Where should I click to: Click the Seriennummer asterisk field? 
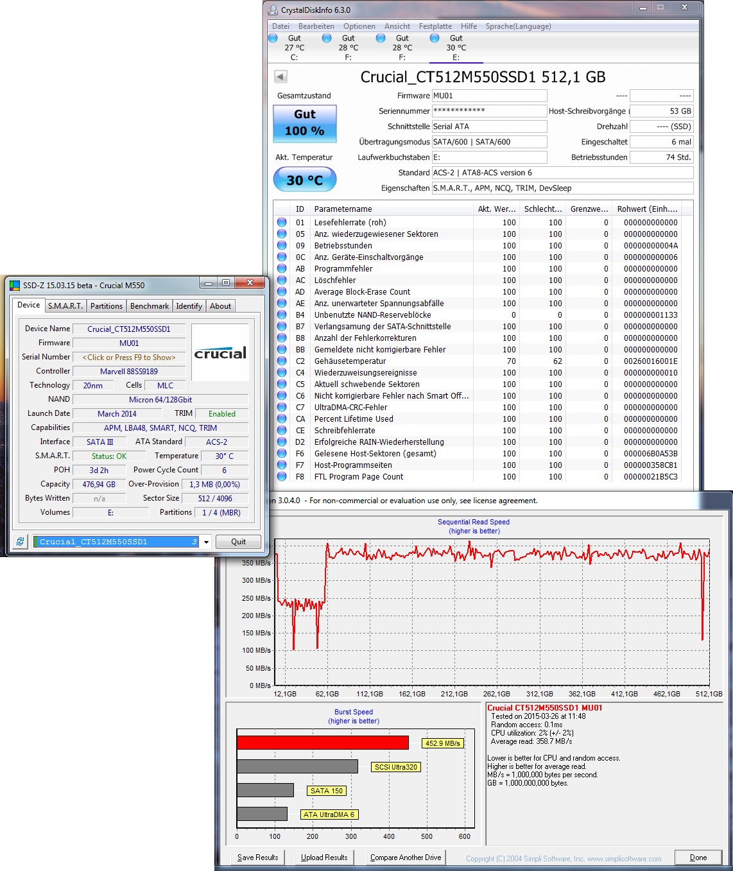click(x=489, y=111)
